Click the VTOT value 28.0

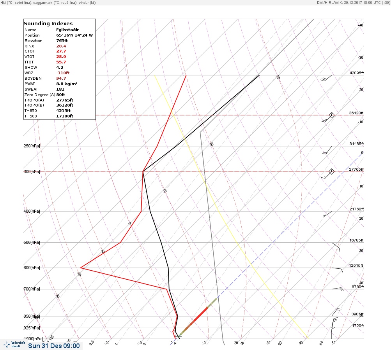coord(61,57)
